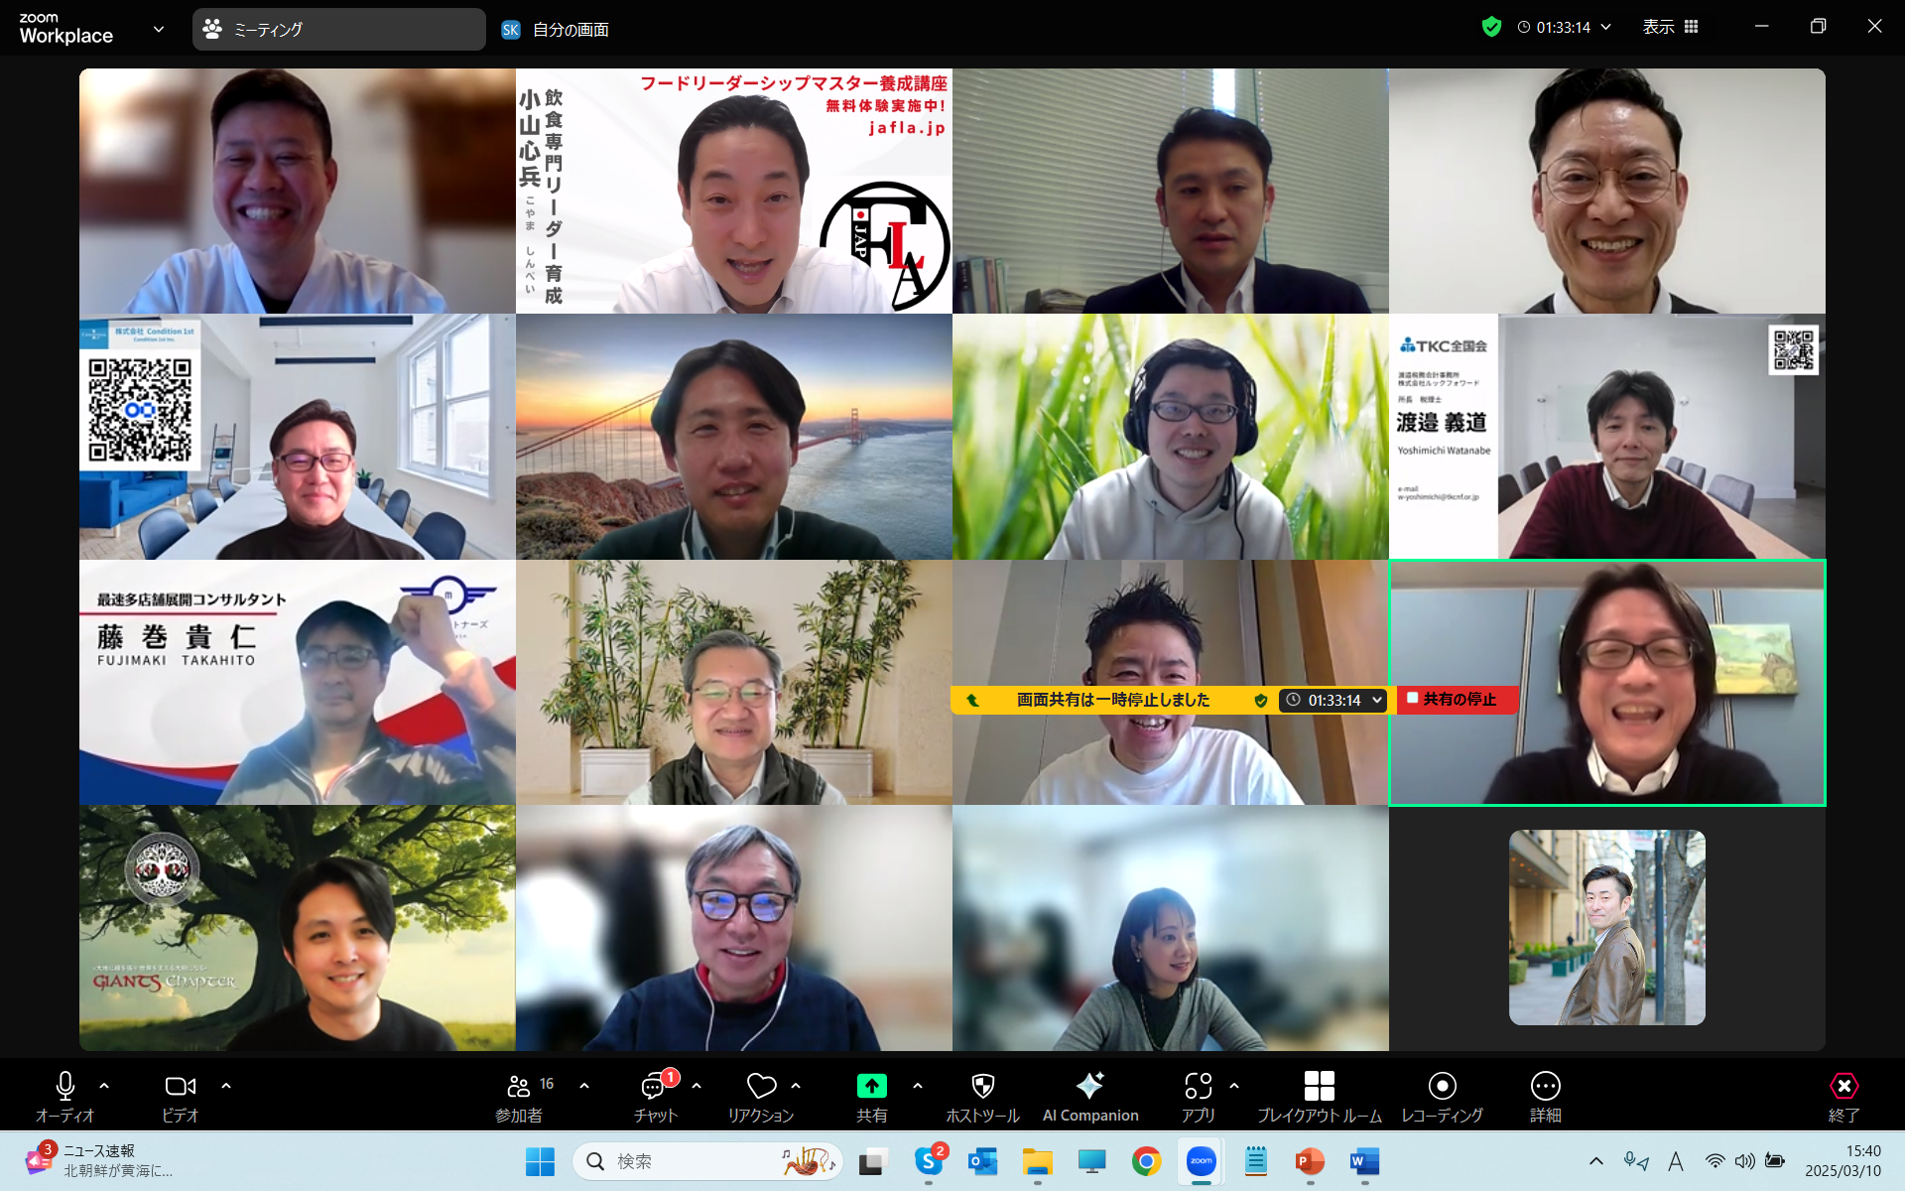Screen dimensions: 1905x1191
Task: Open the monitor app on the taskbar
Action: (1092, 1161)
